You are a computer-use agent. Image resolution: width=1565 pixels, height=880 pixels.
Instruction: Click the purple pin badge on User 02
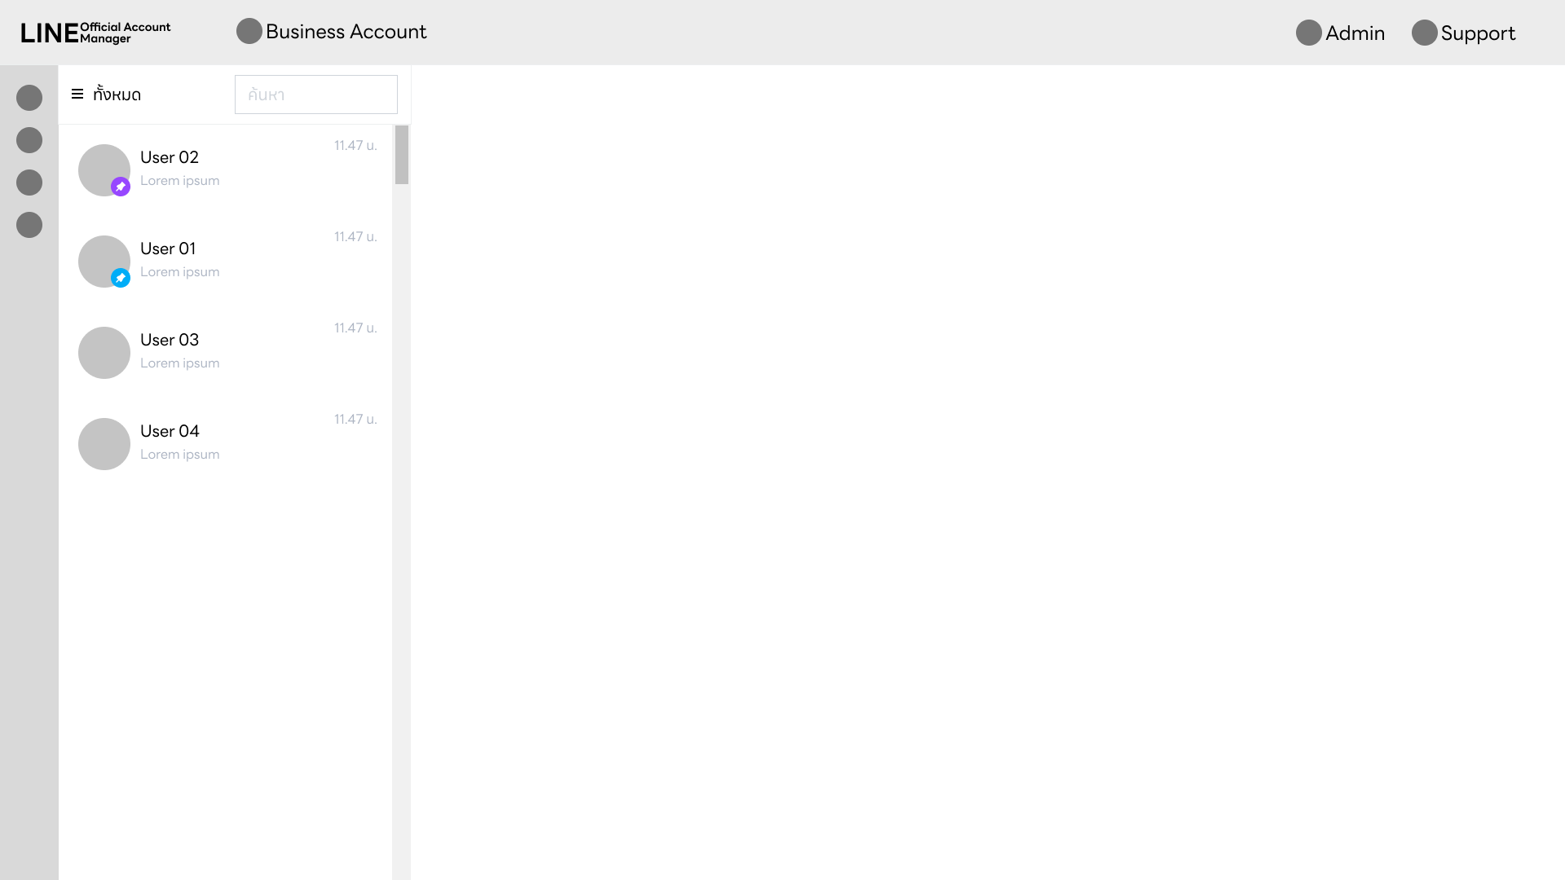pos(121,187)
